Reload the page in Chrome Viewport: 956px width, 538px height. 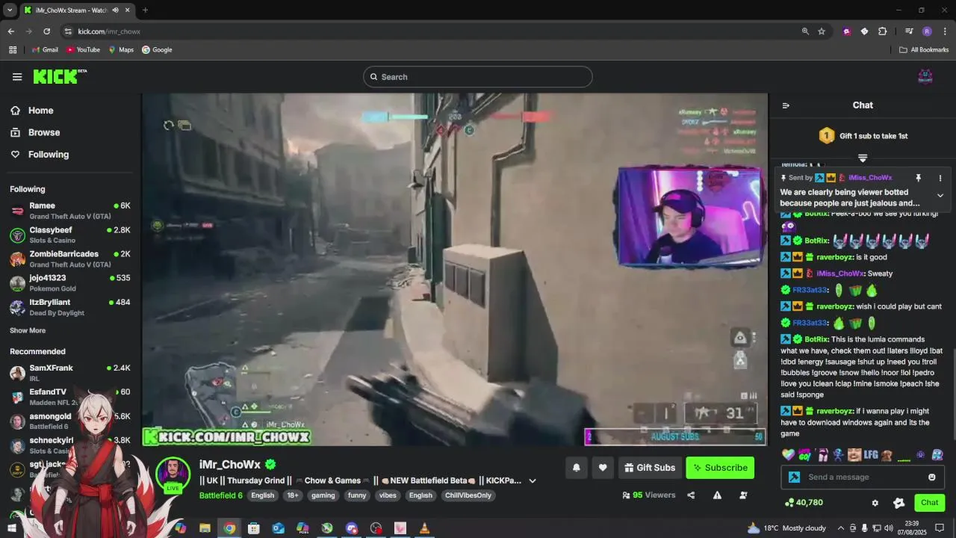click(46, 31)
